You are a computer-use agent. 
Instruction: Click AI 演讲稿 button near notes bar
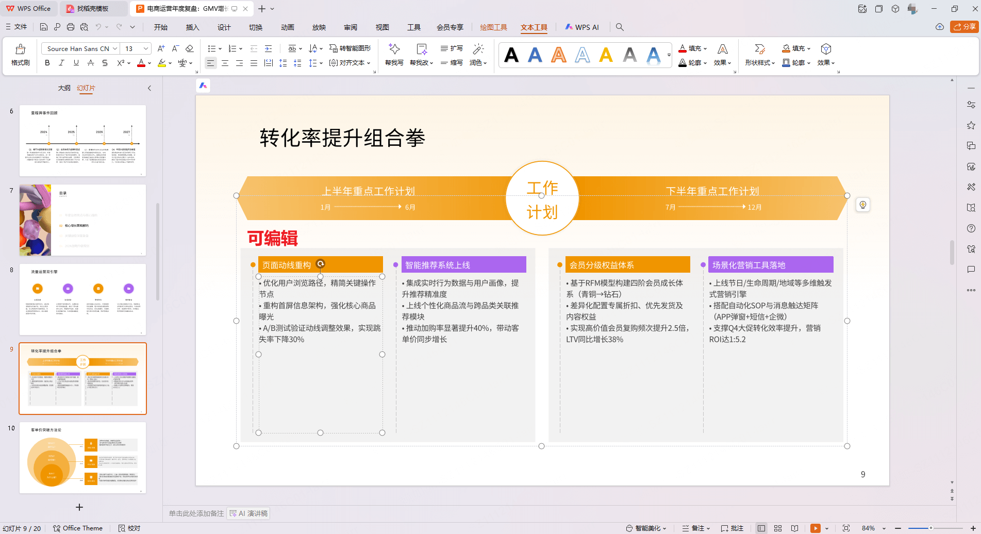(248, 513)
